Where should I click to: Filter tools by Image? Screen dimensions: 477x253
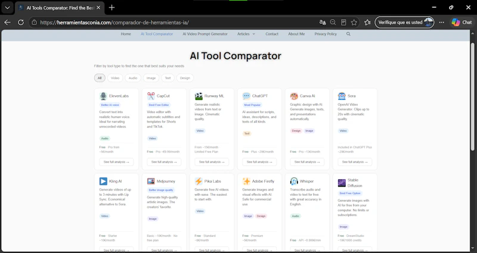click(151, 78)
